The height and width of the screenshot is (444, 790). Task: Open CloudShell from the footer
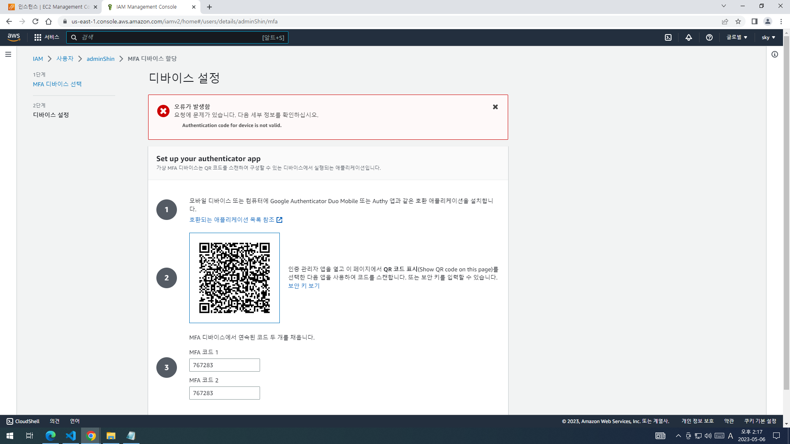(23, 421)
